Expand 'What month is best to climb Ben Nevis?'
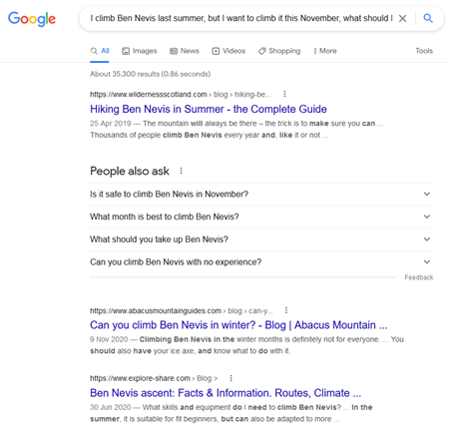449x433 pixels. pyautogui.click(x=261, y=216)
